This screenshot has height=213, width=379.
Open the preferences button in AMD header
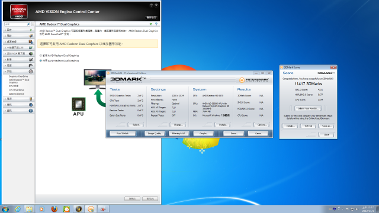[x=152, y=17]
